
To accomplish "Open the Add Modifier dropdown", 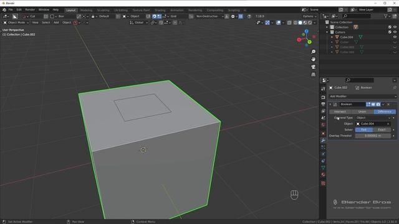I will tap(362, 96).
